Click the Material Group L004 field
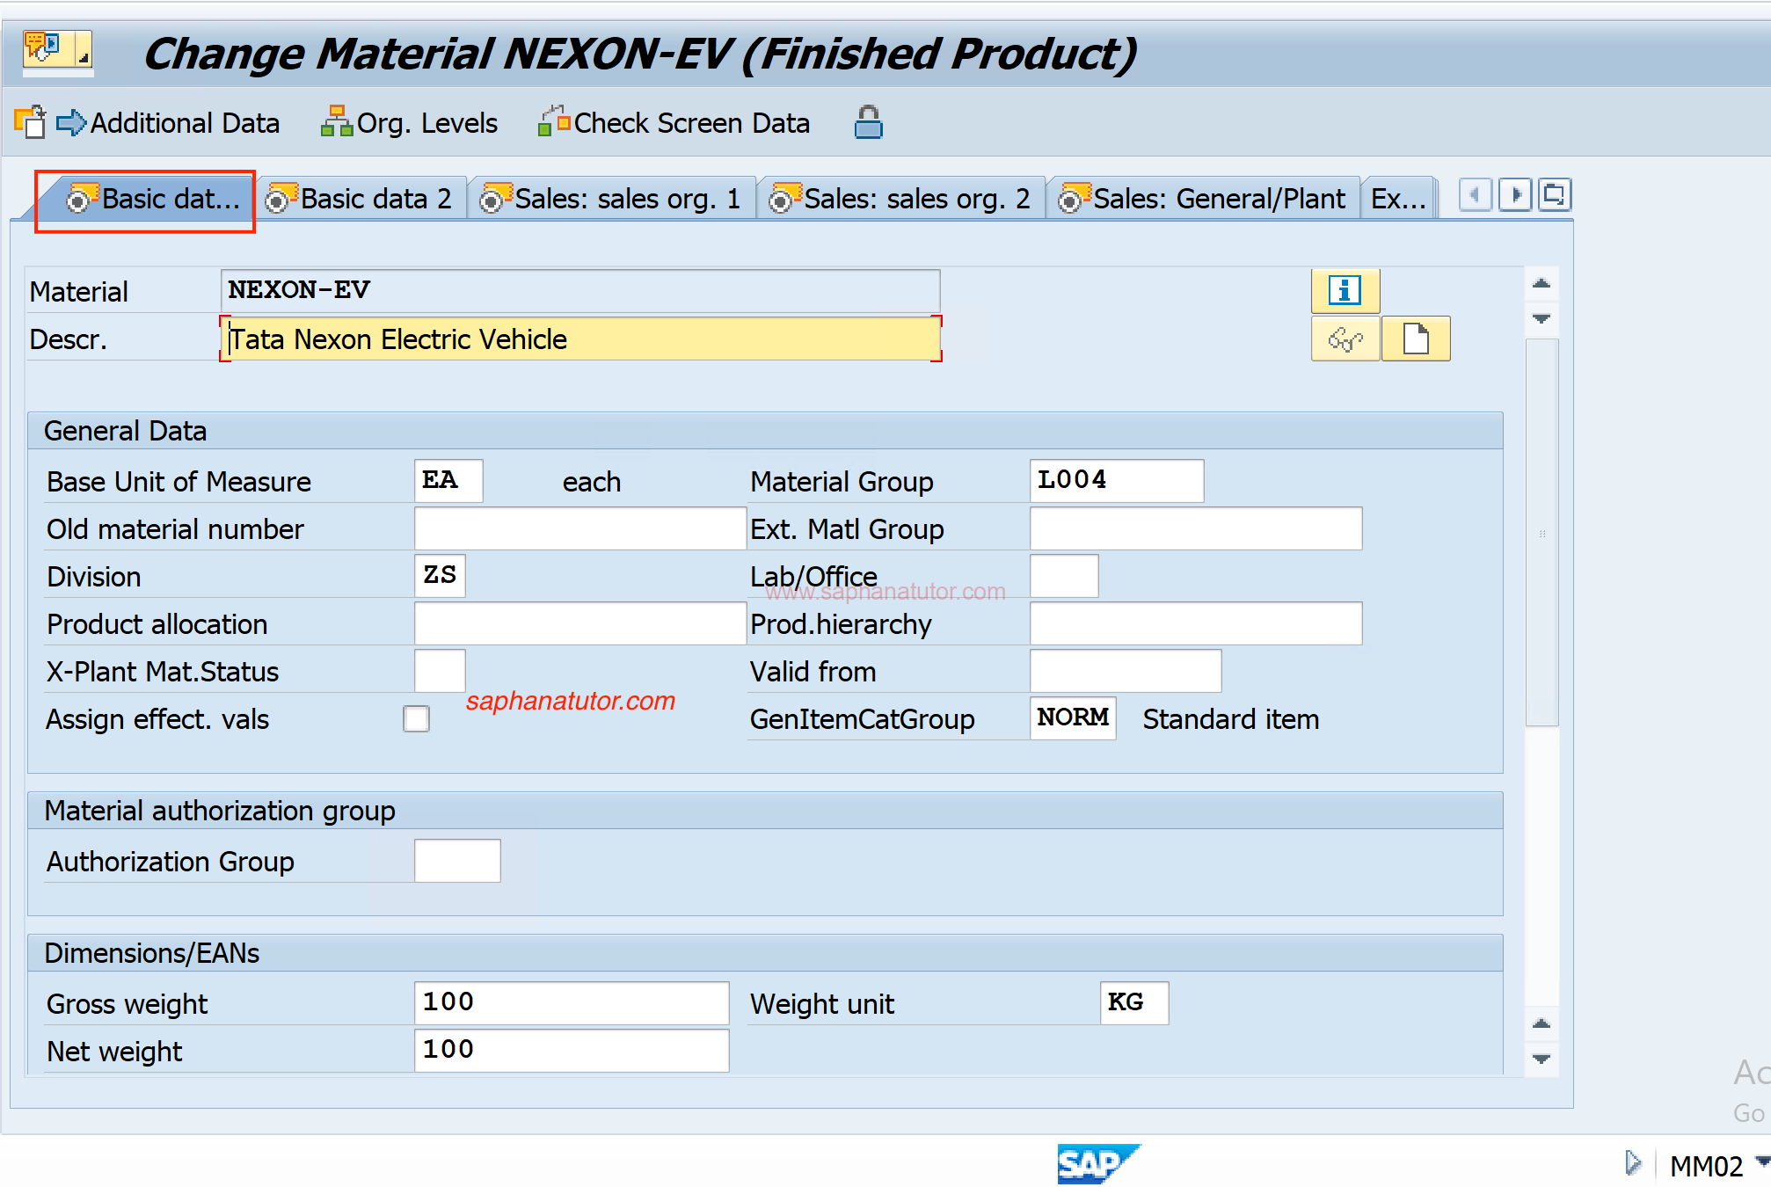 tap(1117, 480)
